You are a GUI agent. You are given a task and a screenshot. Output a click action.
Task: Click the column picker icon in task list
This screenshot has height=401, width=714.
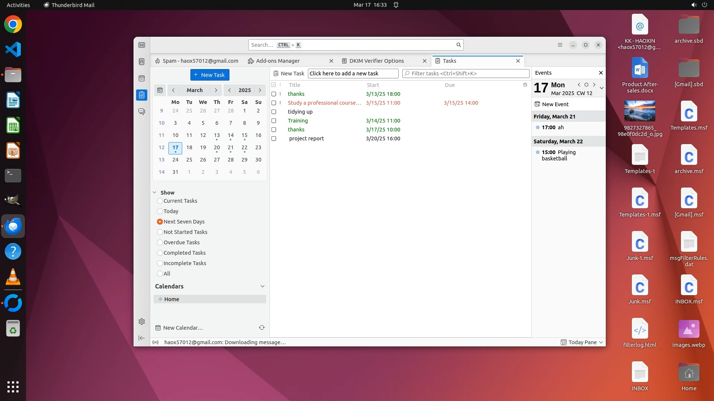pyautogui.click(x=525, y=85)
